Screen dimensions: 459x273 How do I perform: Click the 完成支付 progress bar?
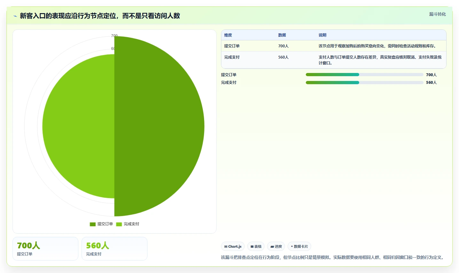(365, 83)
